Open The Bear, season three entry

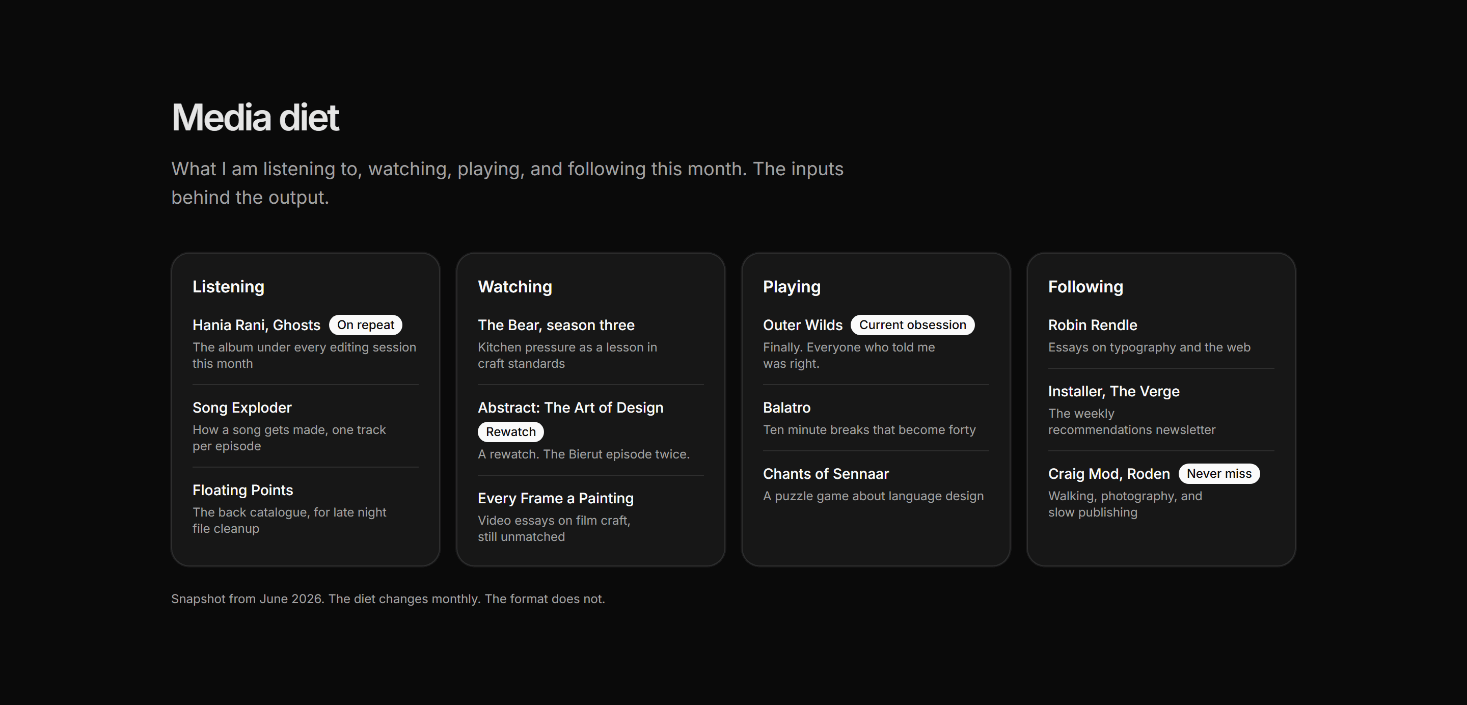tap(556, 325)
